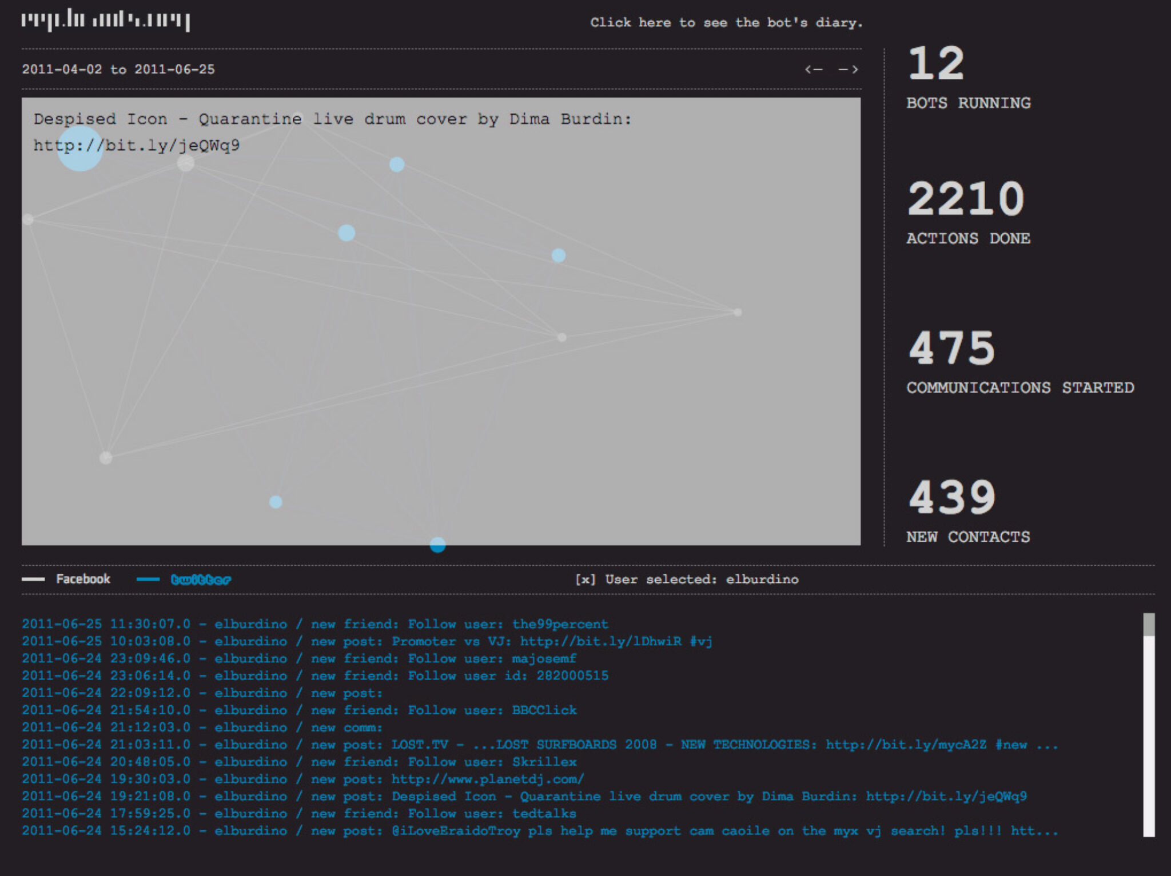Clear selected user with the [x] button

click(584, 579)
